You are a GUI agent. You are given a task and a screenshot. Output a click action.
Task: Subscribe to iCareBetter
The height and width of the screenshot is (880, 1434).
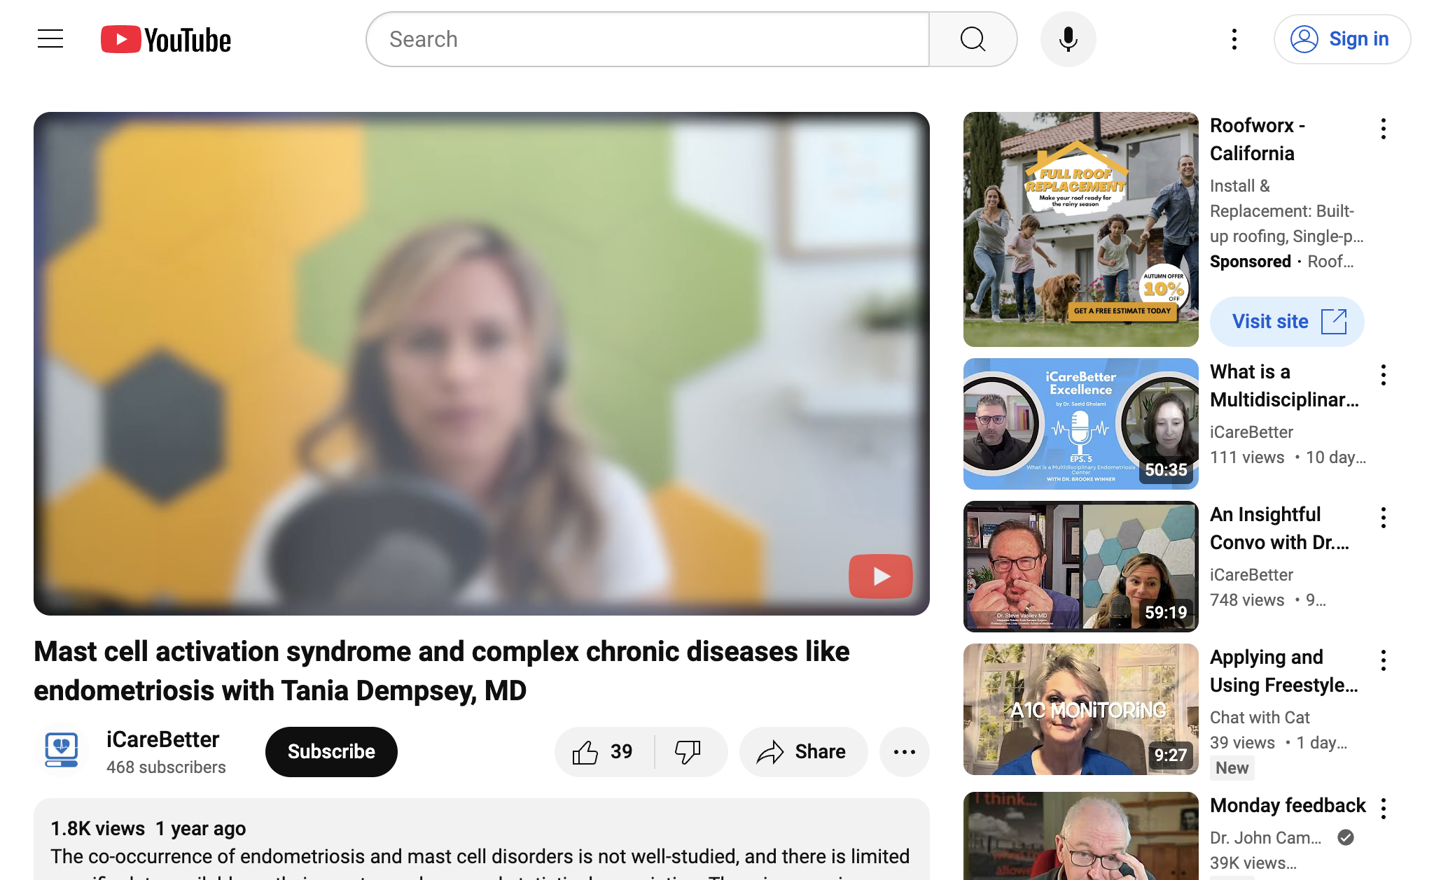point(331,751)
